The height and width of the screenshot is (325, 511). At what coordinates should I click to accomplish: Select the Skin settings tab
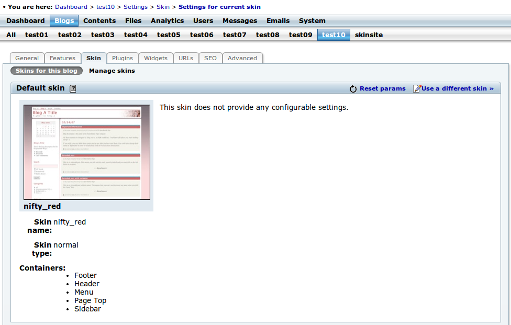(94, 58)
